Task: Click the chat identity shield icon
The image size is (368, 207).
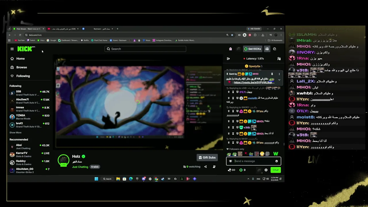Action: click(230, 161)
